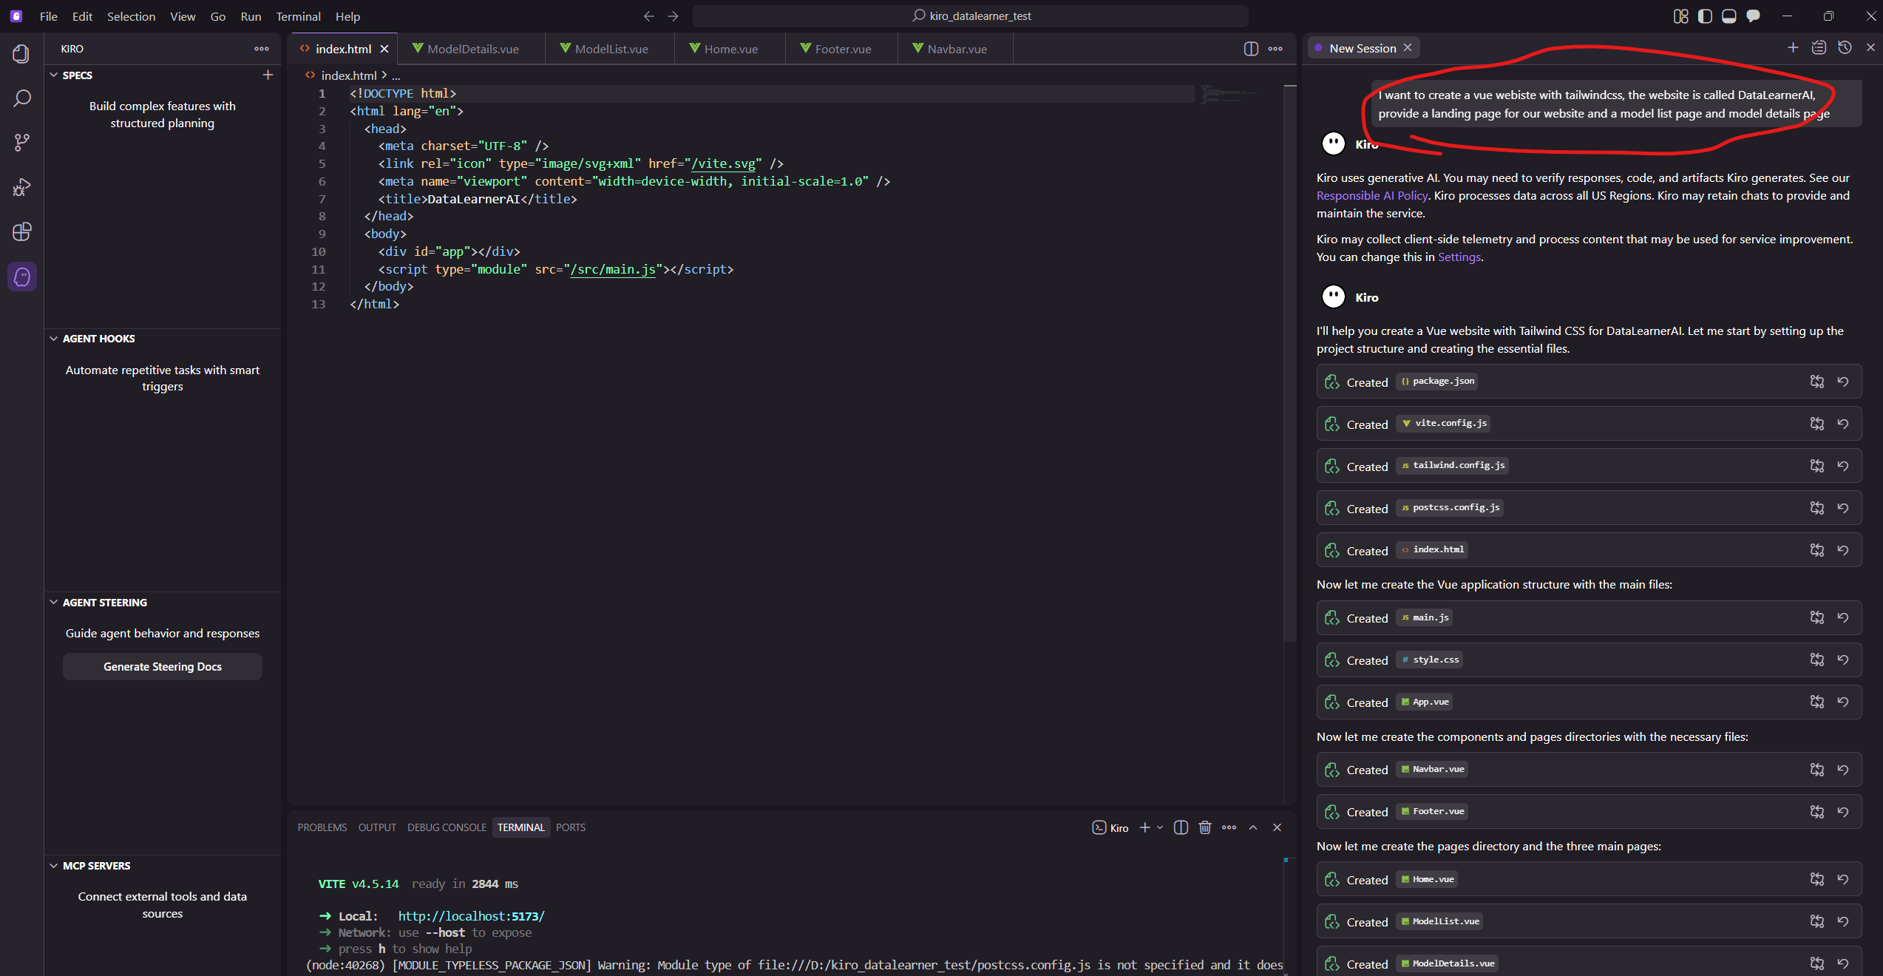1883x976 pixels.
Task: Close the index.html editor tab
Action: pyautogui.click(x=384, y=49)
